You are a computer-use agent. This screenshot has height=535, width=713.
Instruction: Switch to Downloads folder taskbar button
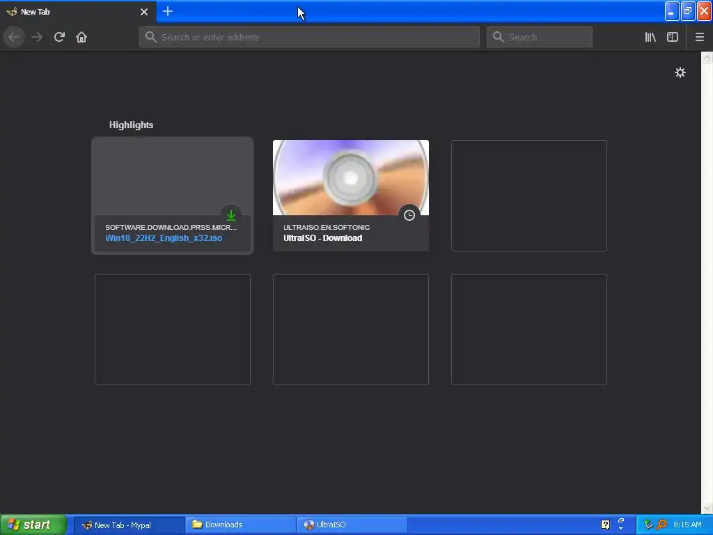(240, 525)
